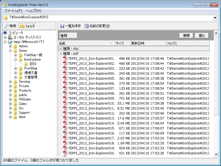221x166 pixels.
Task: Open the address path dropdown arrow
Action: pyautogui.click(x=215, y=18)
